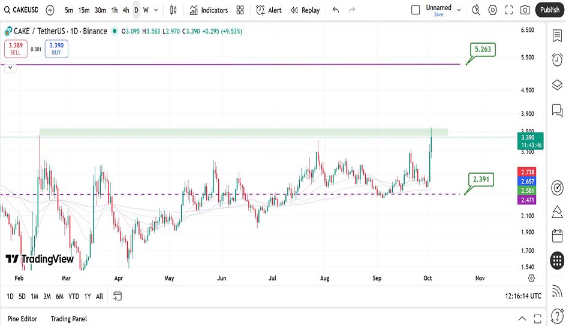Viewport: 566px width, 326px height.
Task: Expand the timeframe dropdown arrow
Action: point(156,10)
